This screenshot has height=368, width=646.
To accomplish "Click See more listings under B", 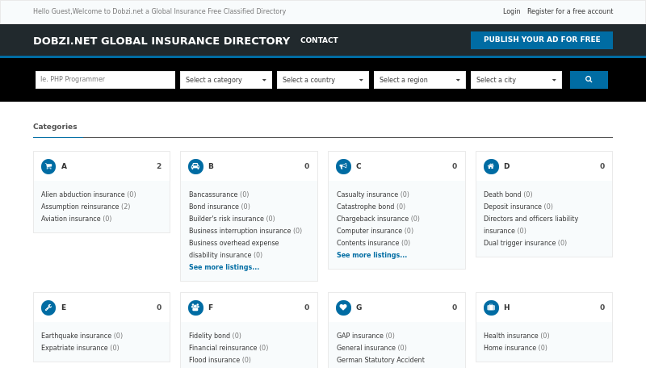I will tap(224, 267).
